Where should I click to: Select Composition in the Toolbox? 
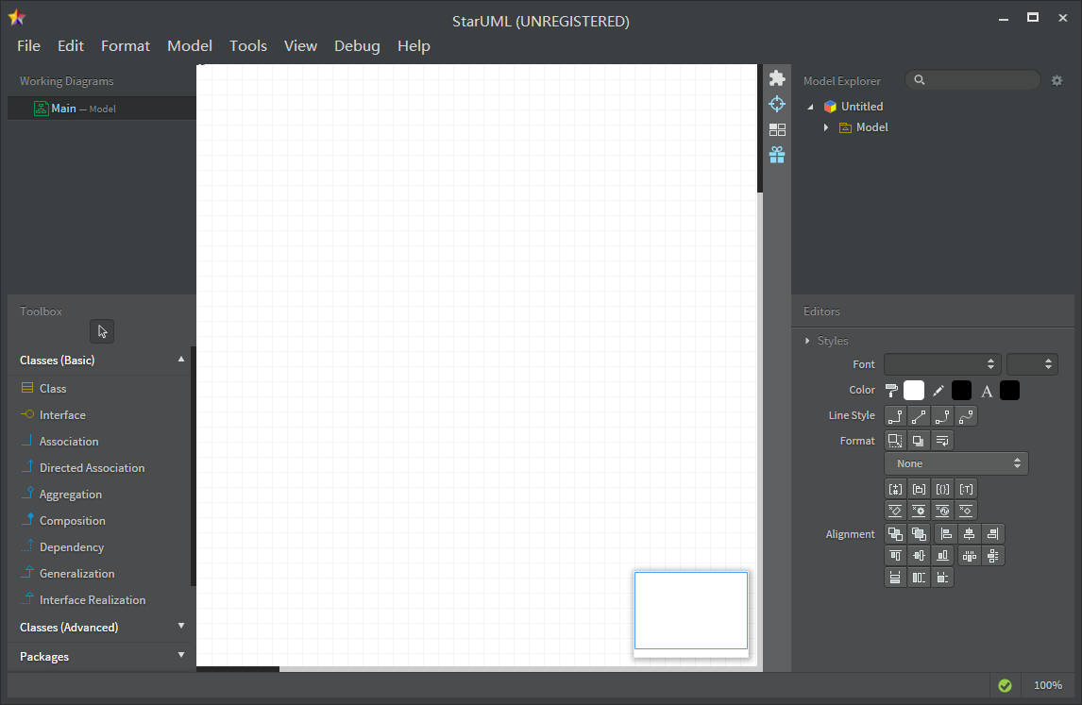tap(99, 521)
